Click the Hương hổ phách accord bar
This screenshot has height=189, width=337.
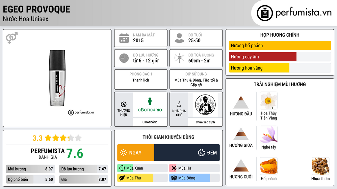click(280, 45)
